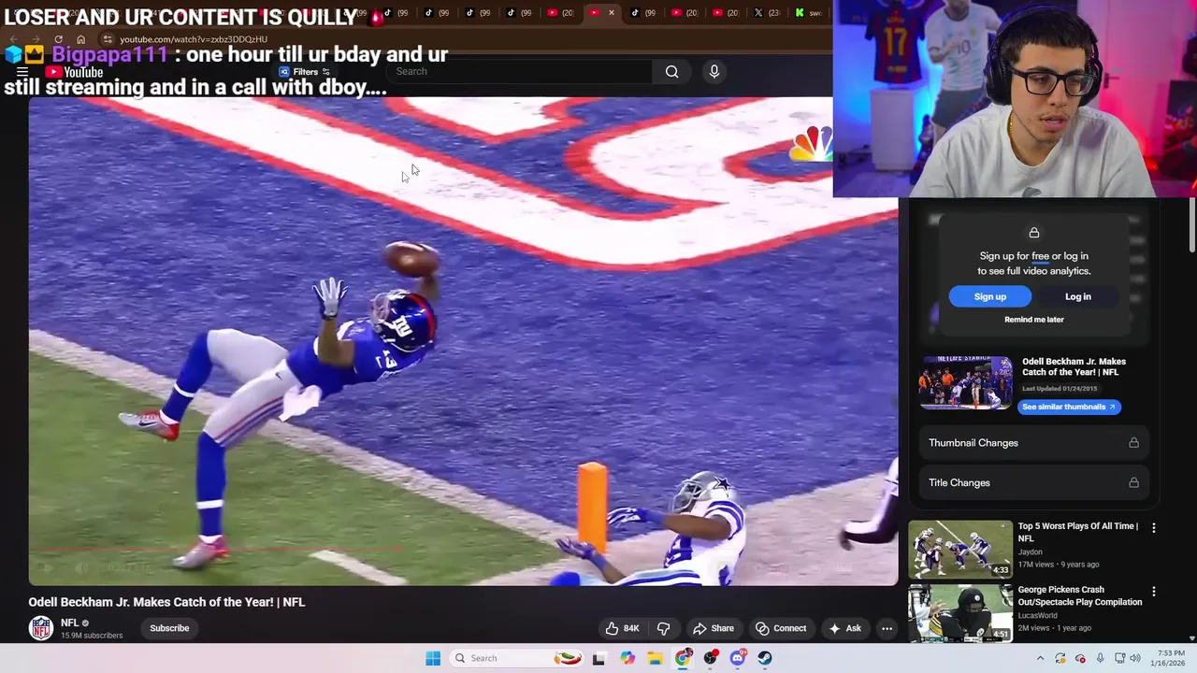This screenshot has width=1197, height=673.
Task: Switch to the Kick browser tab
Action: click(x=808, y=13)
